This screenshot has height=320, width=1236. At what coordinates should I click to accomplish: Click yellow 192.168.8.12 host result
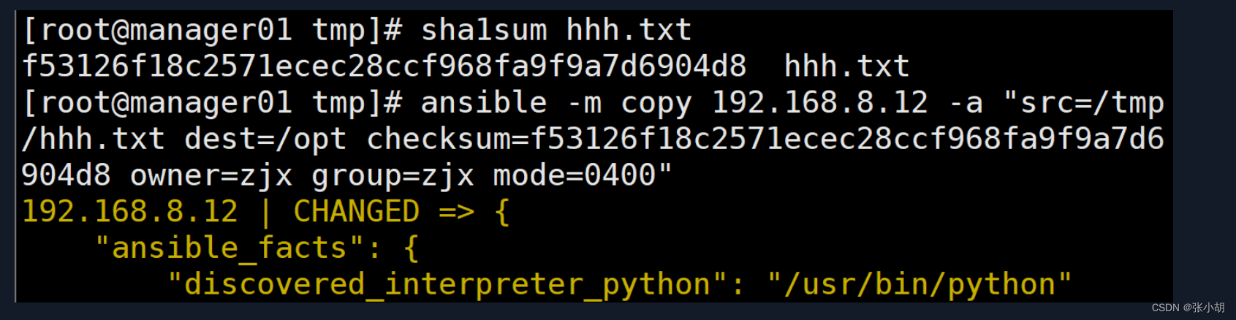click(x=130, y=212)
